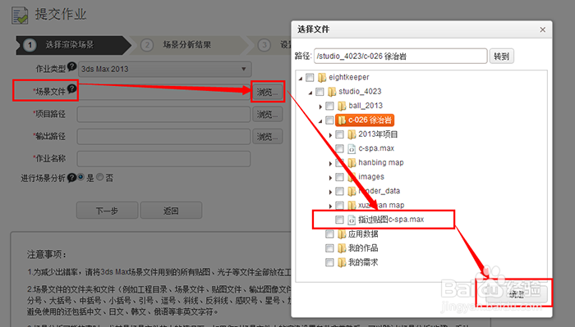Check the 我的作品 checkbox
Image resolution: width=575 pixels, height=327 pixels.
click(329, 248)
